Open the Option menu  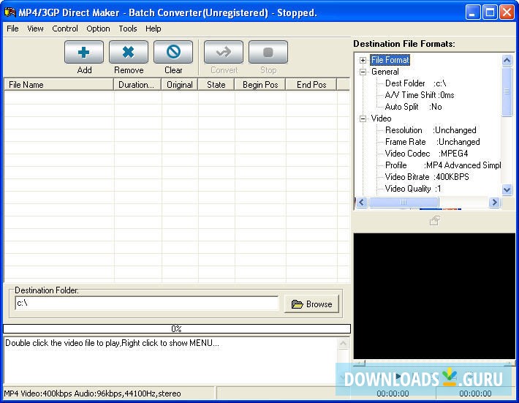tap(98, 29)
